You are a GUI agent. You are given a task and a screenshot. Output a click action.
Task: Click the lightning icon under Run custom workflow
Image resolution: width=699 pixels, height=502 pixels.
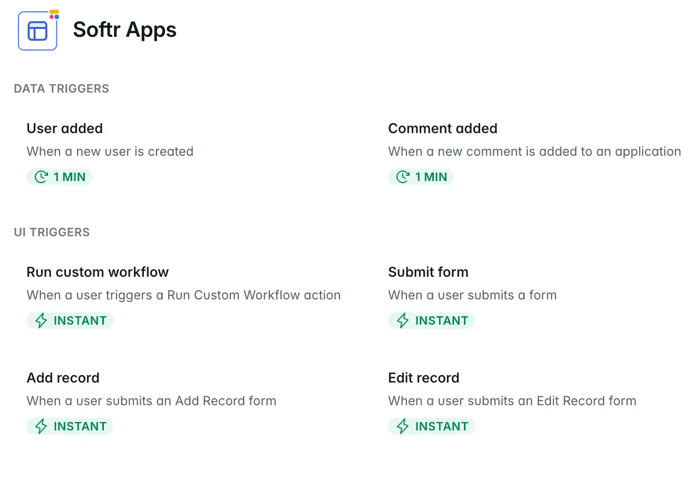[41, 320]
